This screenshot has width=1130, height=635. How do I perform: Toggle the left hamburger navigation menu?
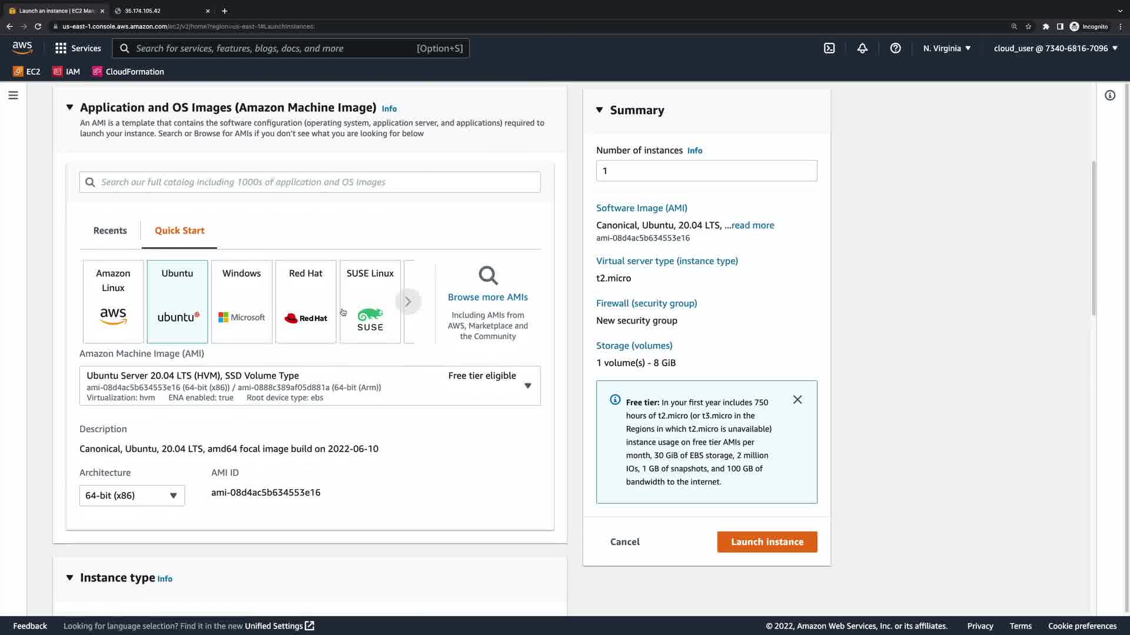click(x=13, y=95)
